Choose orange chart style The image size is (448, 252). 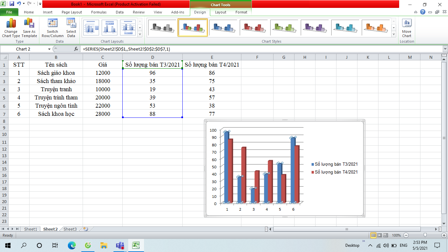pyautogui.click(x=376, y=28)
